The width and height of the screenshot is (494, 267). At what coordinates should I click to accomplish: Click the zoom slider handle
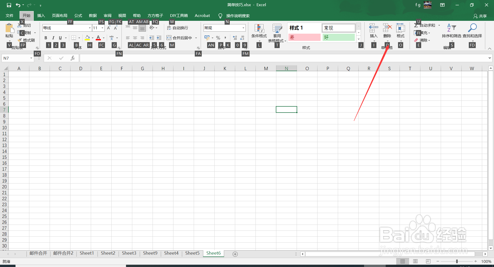(x=457, y=261)
